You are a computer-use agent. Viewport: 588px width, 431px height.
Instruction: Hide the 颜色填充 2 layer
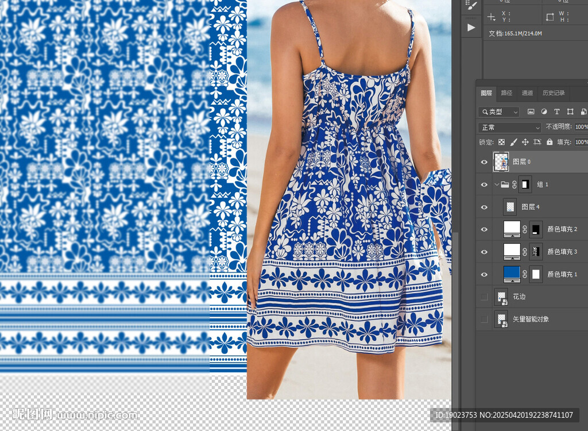coord(484,229)
